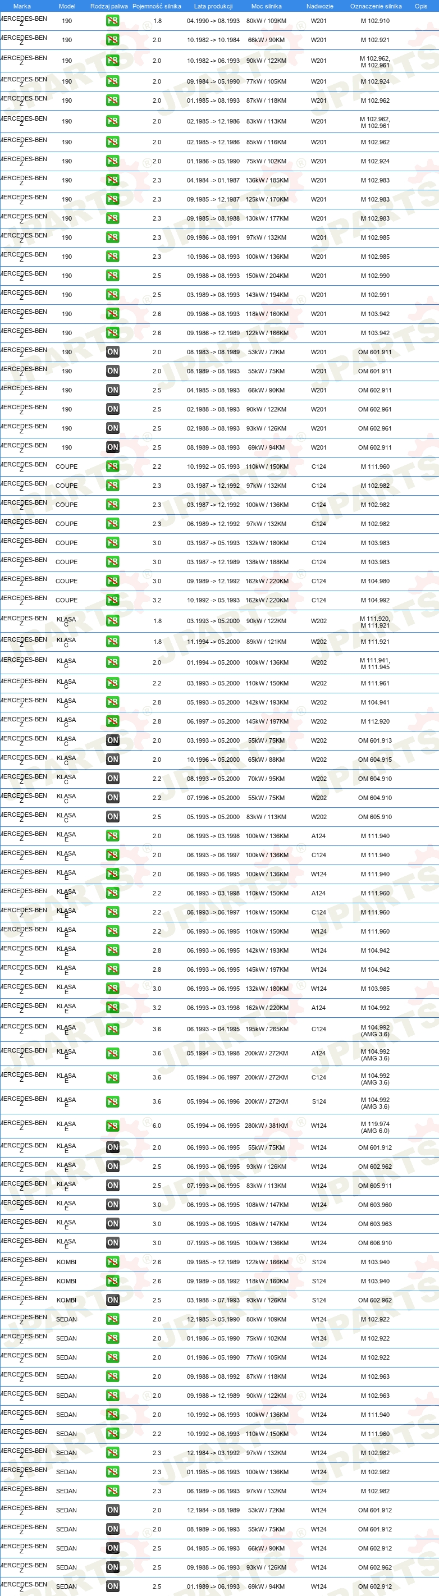Select production dates 11.1994 -> 05.2000

click(213, 642)
